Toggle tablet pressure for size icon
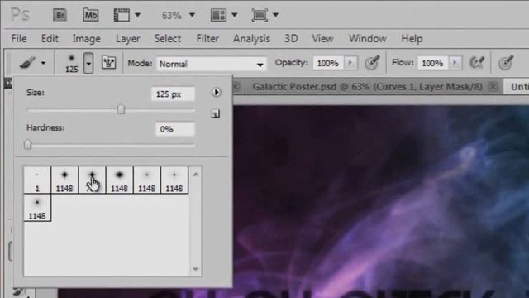The height and width of the screenshot is (298, 529). [x=506, y=63]
